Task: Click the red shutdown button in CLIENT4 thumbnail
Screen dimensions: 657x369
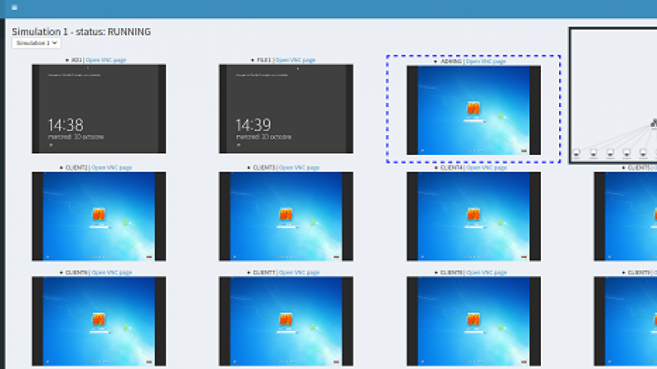Action: (x=523, y=257)
